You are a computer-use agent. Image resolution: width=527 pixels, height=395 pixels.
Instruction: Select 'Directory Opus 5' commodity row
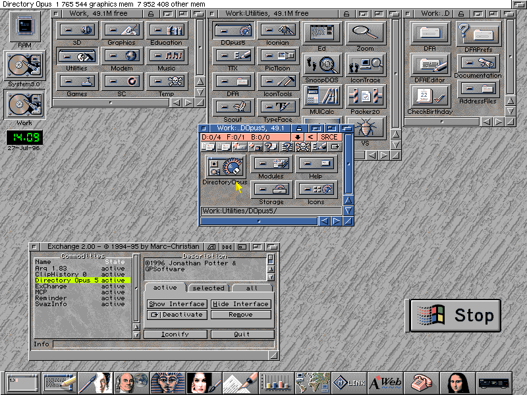(82, 280)
